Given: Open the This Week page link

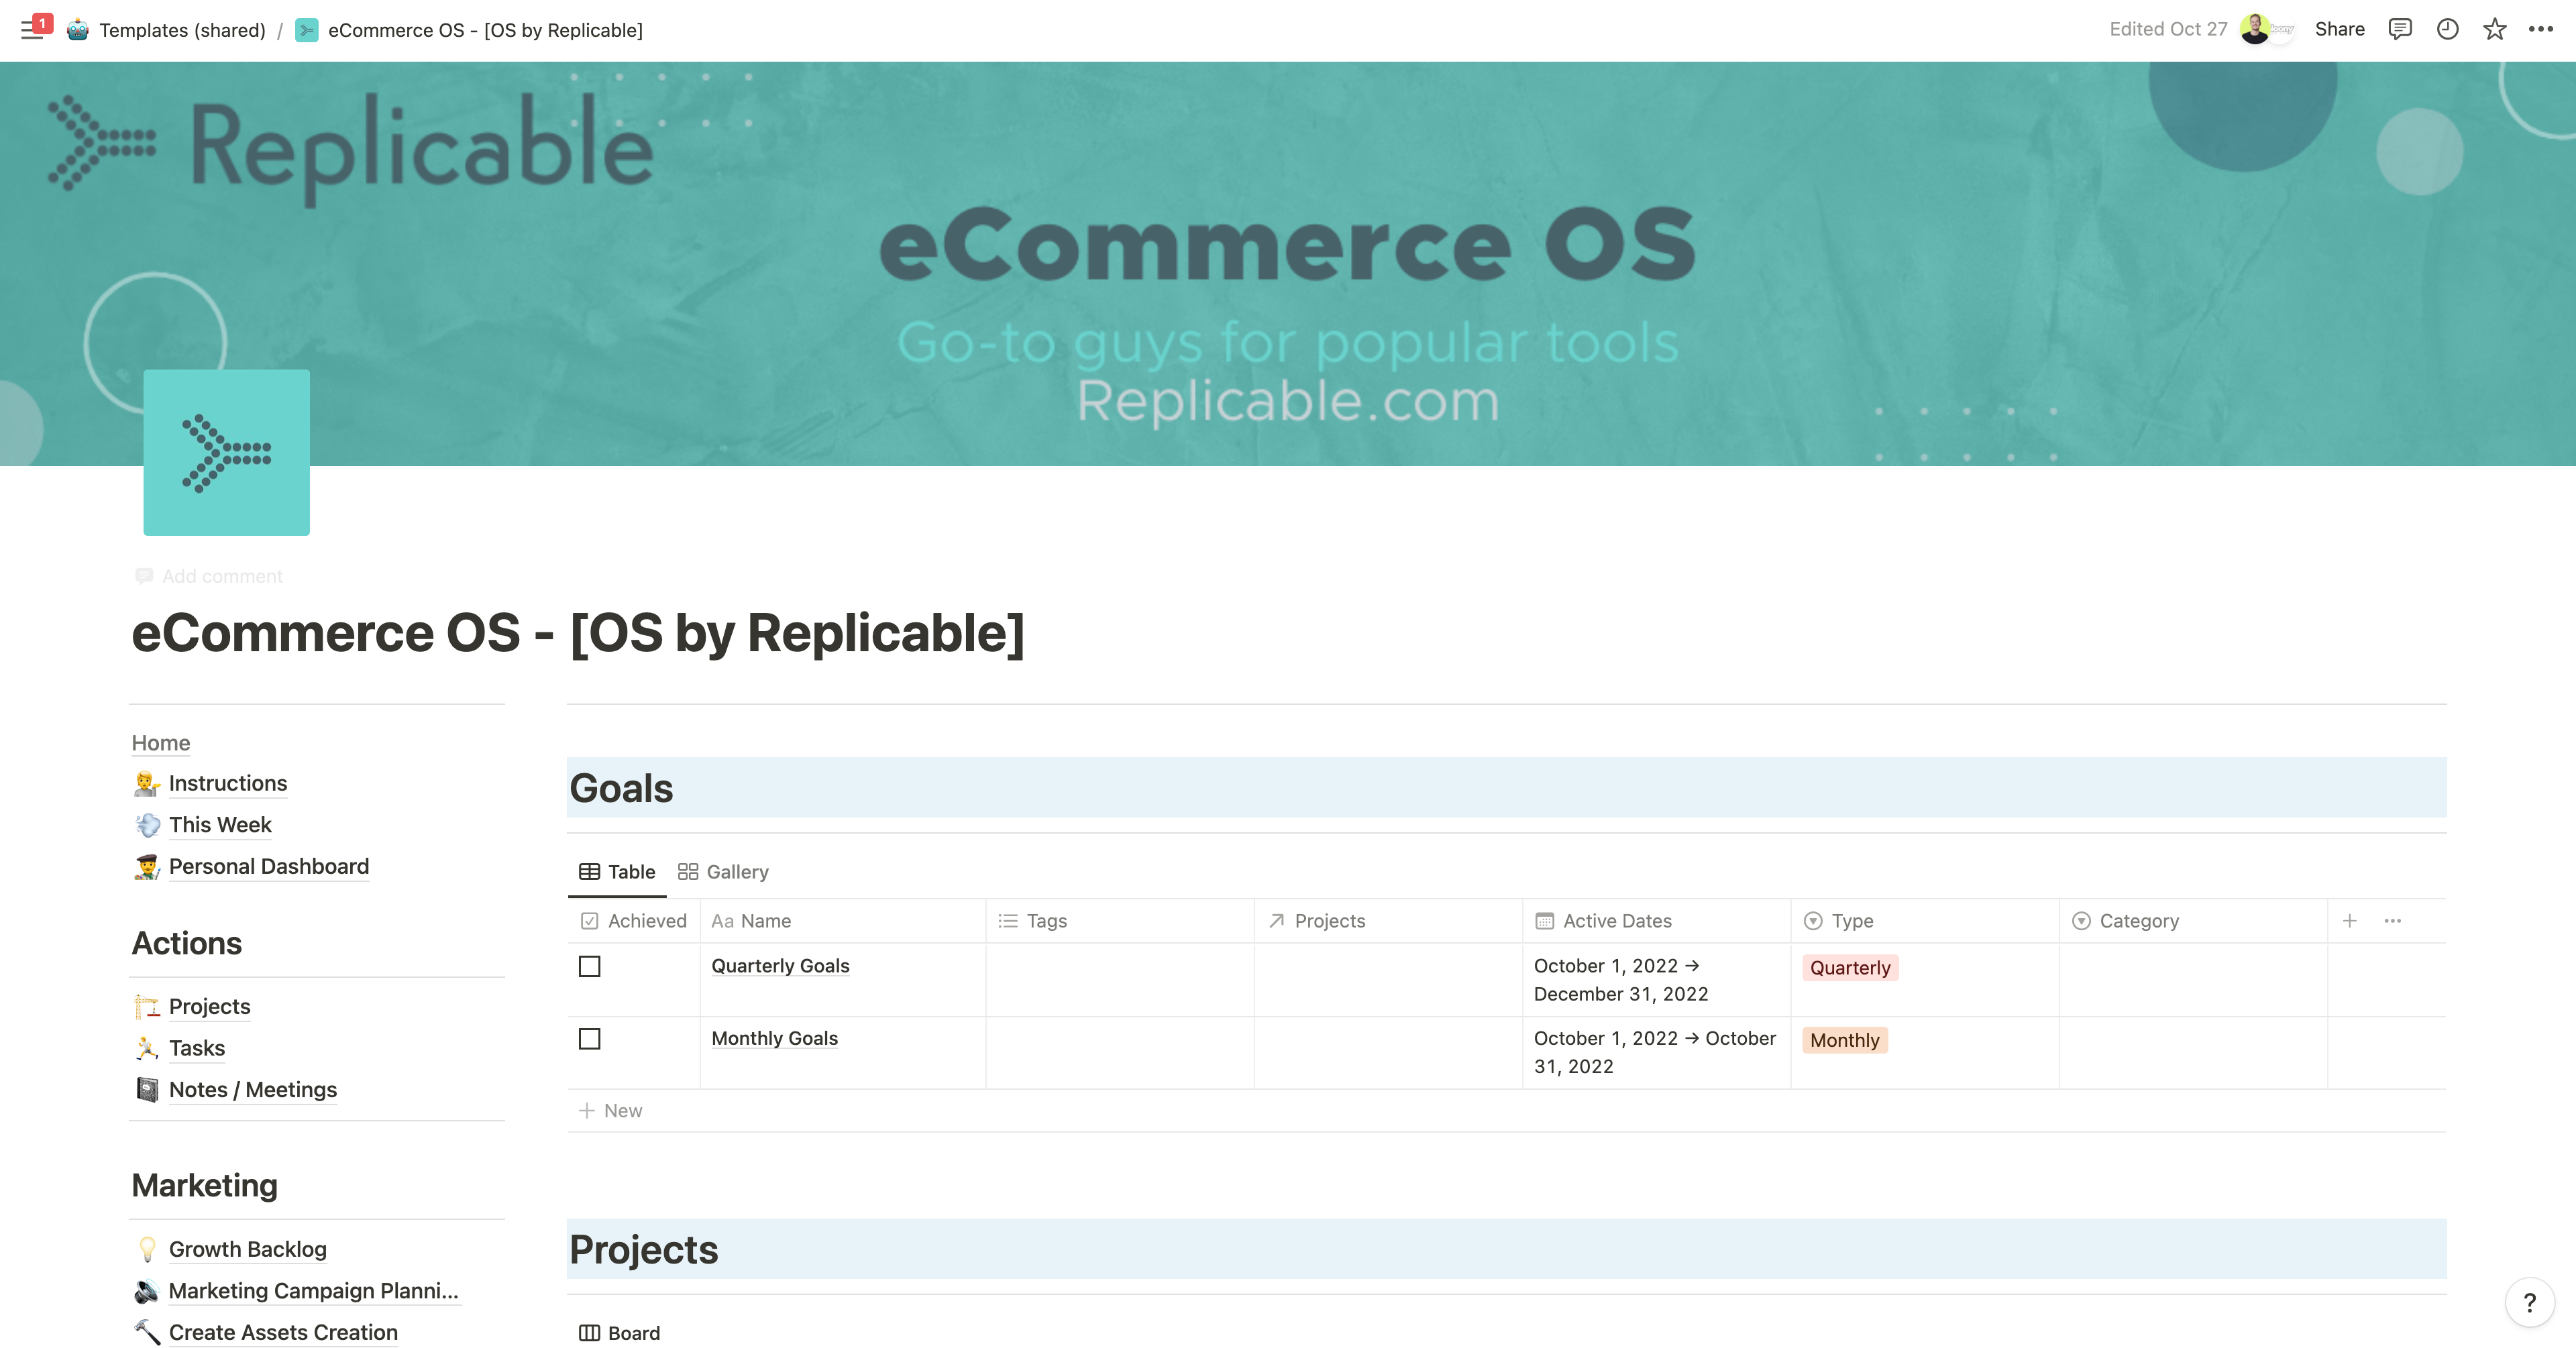Looking at the screenshot, I should click(x=220, y=825).
